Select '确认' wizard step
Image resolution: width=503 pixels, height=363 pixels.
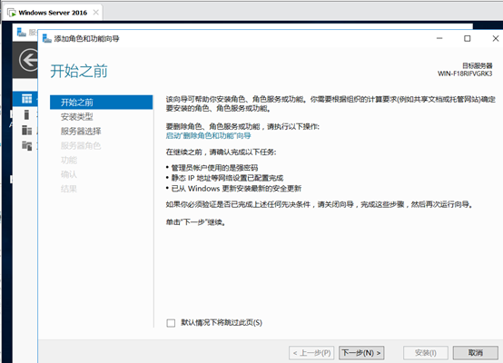[69, 174]
